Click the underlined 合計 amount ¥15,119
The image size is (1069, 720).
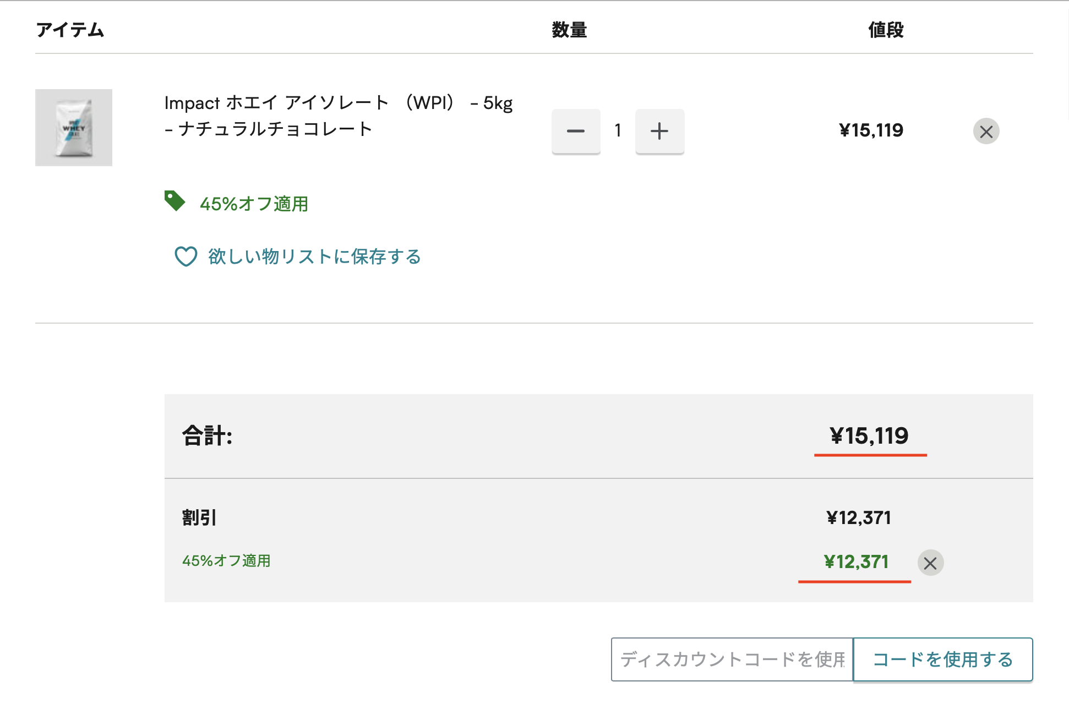tap(869, 436)
